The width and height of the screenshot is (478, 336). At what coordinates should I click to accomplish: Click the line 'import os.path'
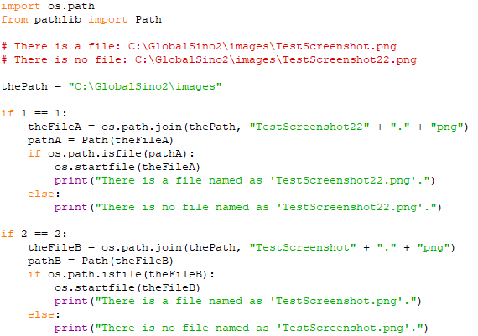tap(48, 7)
